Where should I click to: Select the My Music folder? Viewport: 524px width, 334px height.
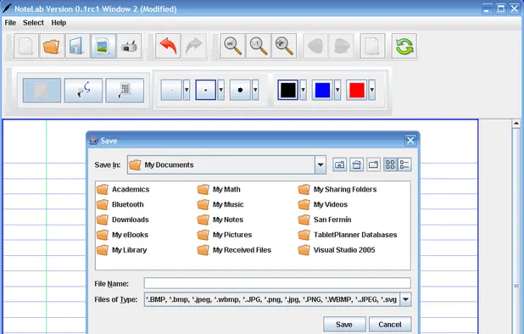[220, 204]
